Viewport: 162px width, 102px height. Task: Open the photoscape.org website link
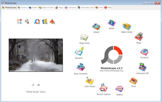pos(112,71)
